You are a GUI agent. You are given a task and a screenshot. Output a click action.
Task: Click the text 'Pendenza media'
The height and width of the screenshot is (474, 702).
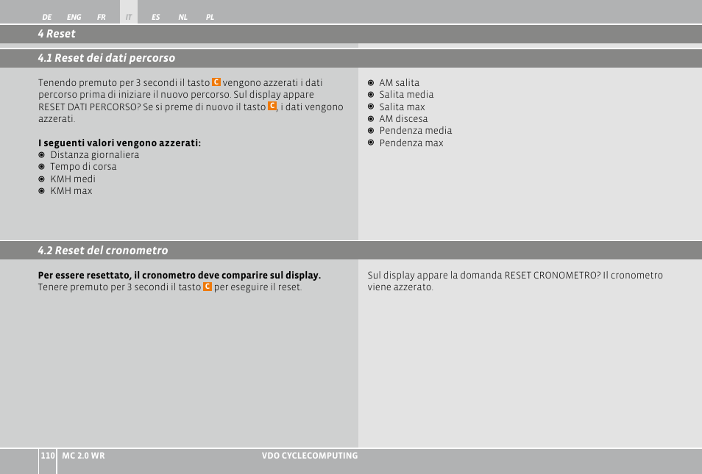tap(416, 131)
